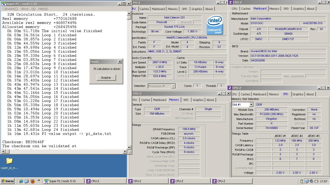The image size is (330, 185).
Task: Open Graphics tab in the Celeron CPU window
Action: (x=197, y=9)
